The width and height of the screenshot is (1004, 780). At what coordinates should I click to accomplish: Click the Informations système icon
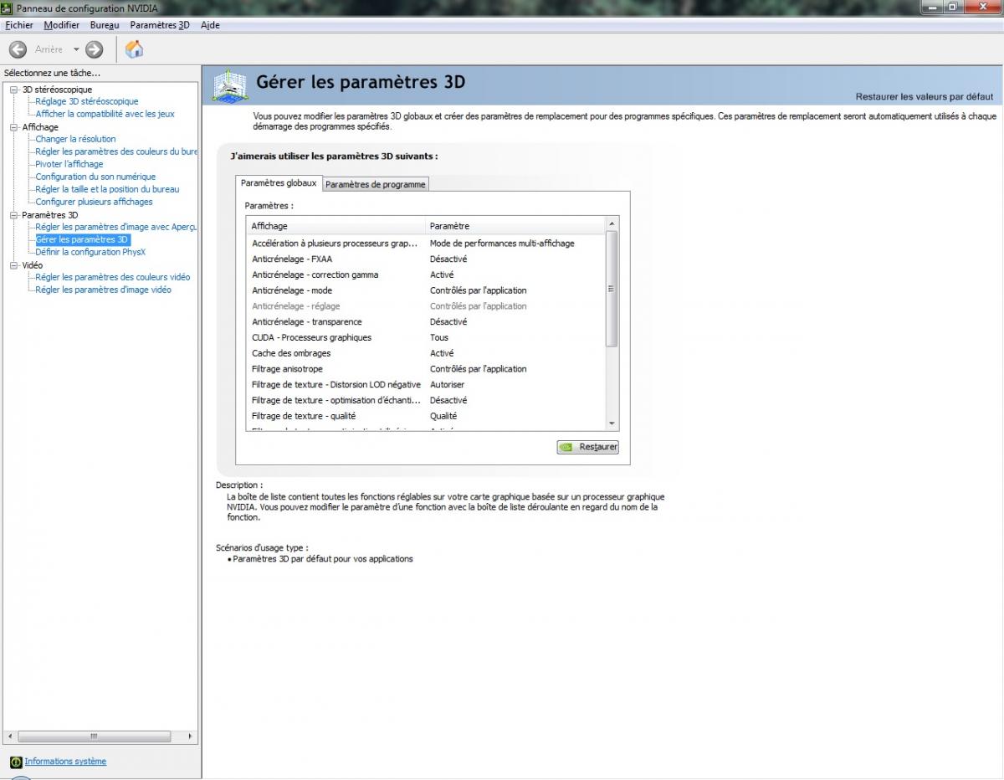pos(16,762)
